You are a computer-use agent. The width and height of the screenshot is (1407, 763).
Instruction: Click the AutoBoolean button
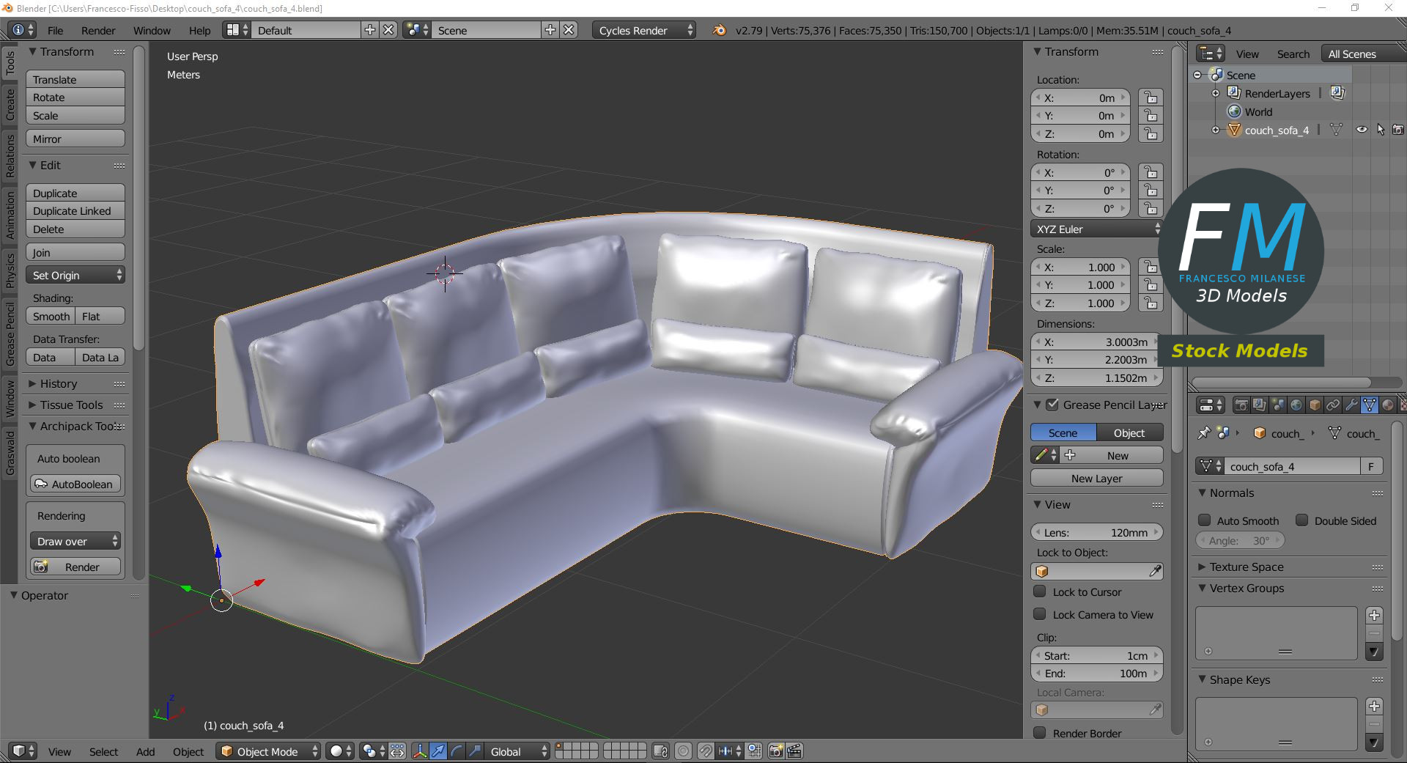[75, 484]
